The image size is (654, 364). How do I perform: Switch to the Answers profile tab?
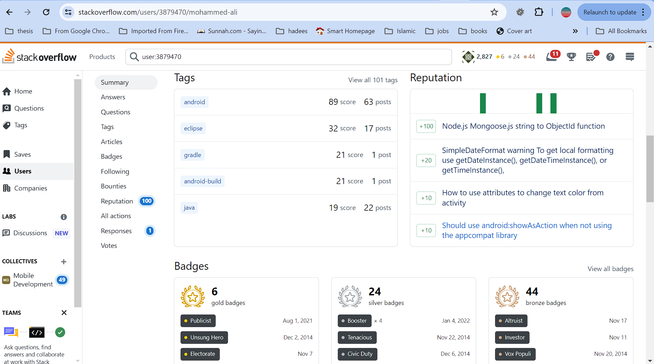[x=113, y=97]
